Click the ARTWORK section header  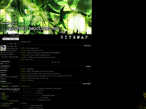[87, 84]
